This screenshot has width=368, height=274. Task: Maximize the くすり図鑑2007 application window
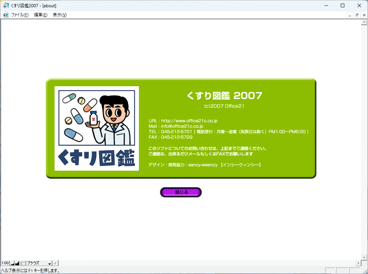(343, 5)
